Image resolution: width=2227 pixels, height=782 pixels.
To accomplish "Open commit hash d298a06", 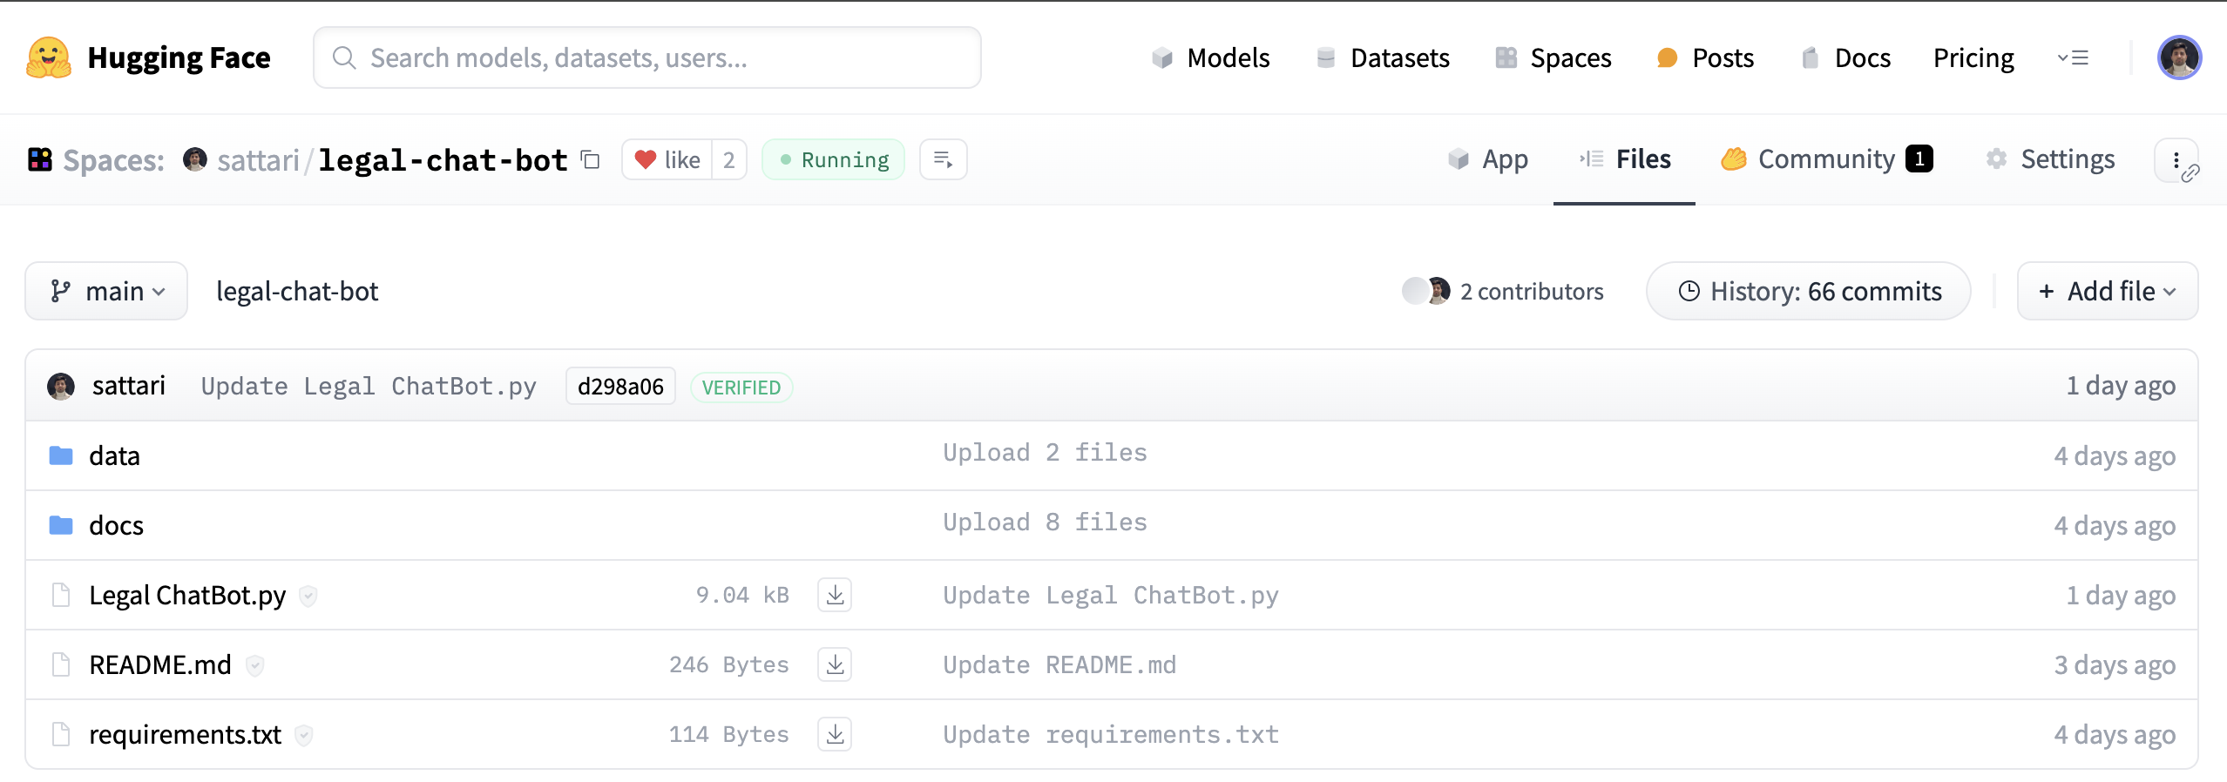I will tap(620, 387).
